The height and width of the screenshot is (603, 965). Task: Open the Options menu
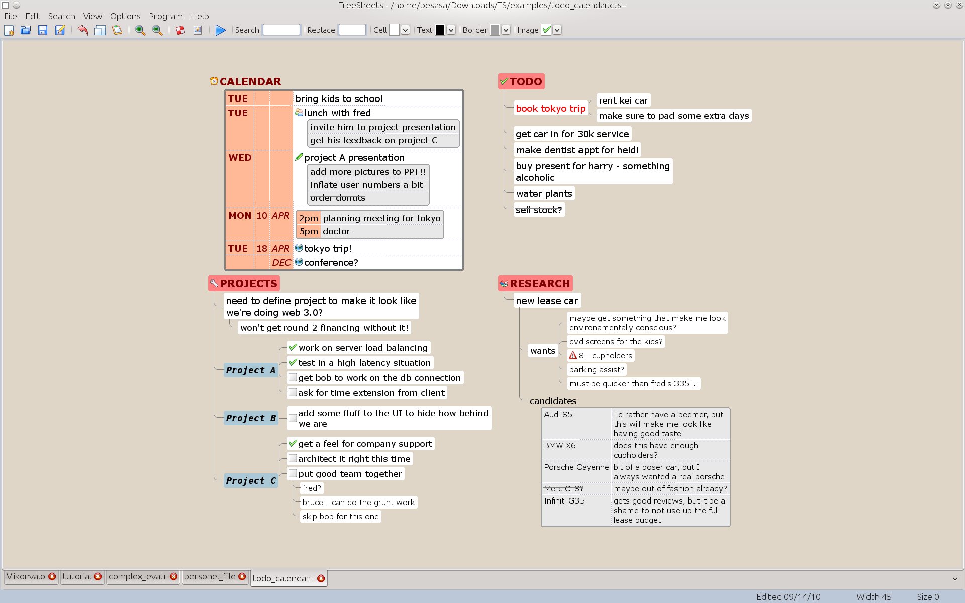[x=125, y=16]
